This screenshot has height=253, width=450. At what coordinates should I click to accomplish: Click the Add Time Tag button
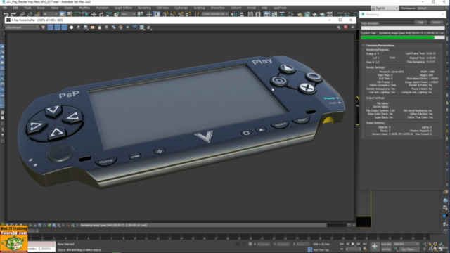click(x=321, y=250)
